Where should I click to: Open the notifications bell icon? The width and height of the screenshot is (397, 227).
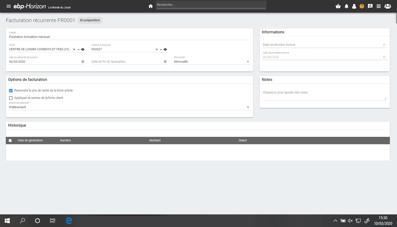346,6
